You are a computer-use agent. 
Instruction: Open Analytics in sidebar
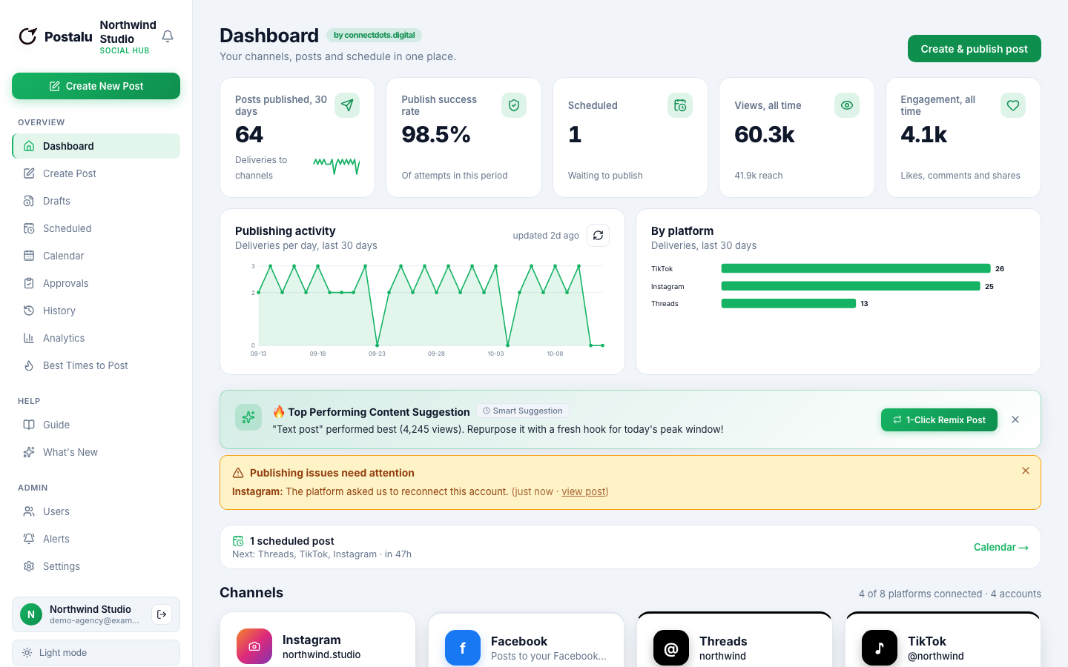coord(96,338)
